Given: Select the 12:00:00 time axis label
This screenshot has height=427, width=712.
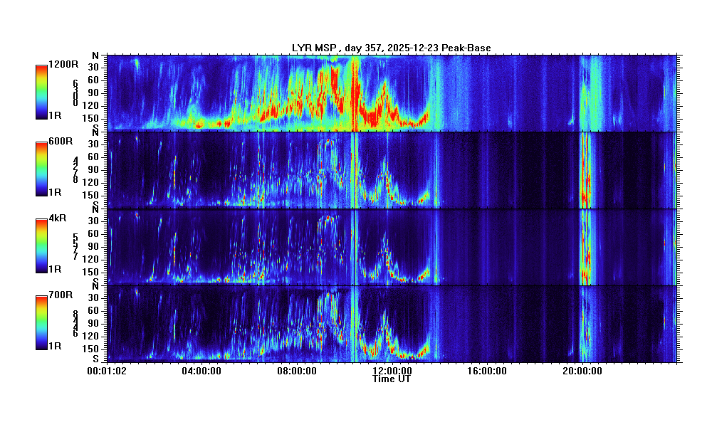Looking at the screenshot, I should (x=392, y=371).
